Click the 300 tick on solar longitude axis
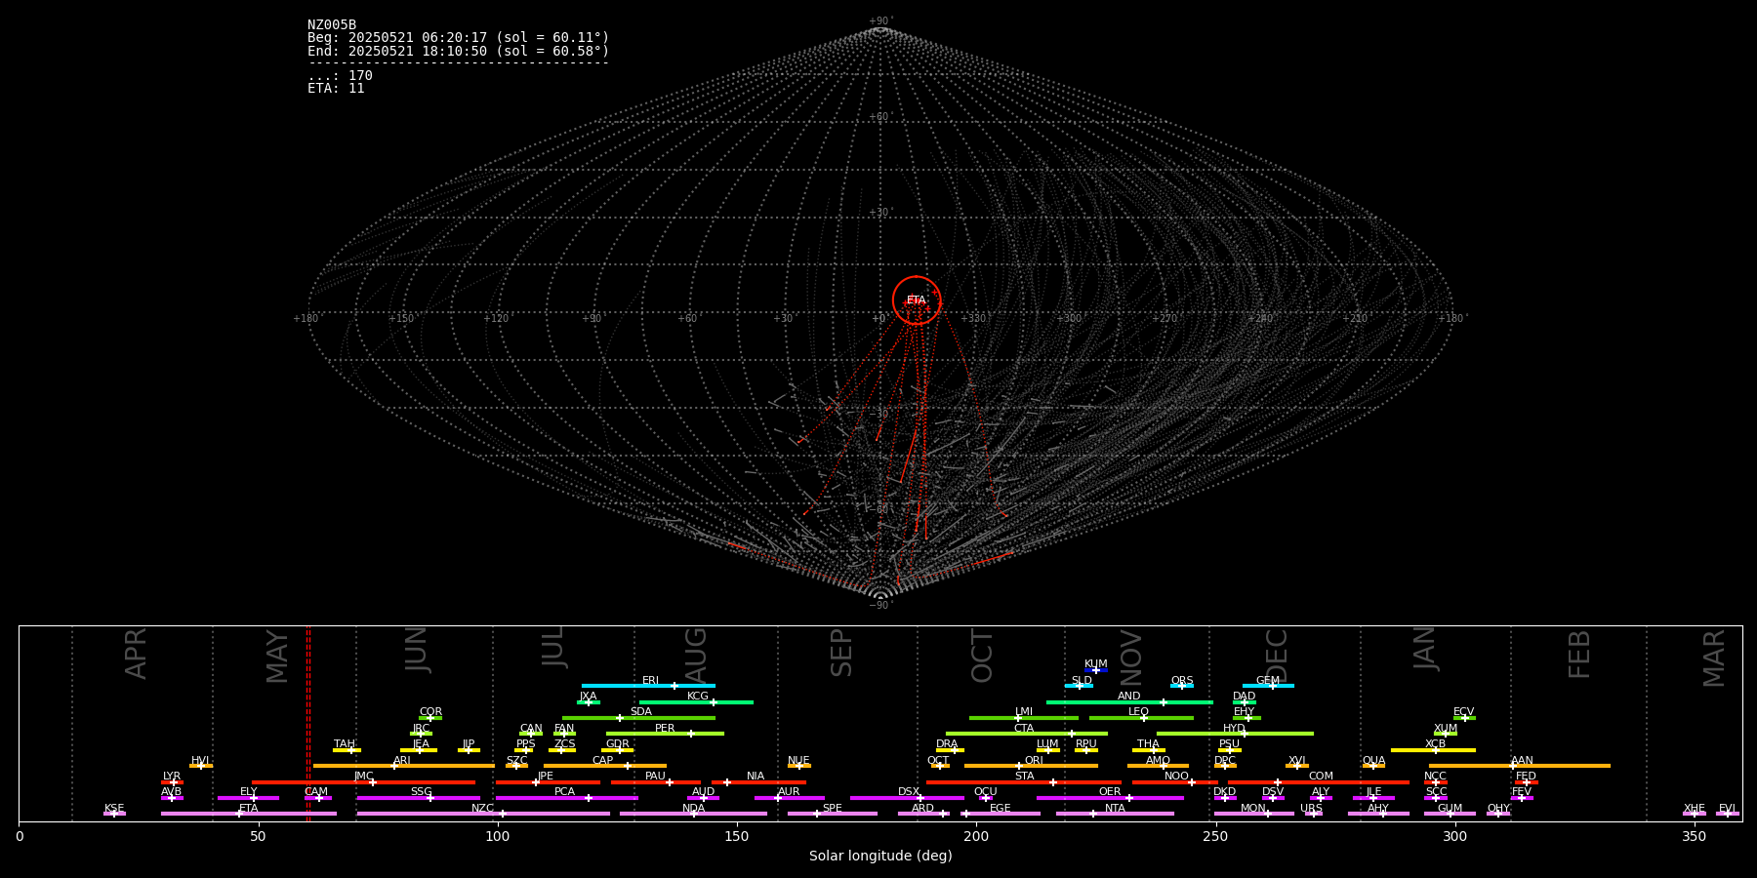 1454,836
